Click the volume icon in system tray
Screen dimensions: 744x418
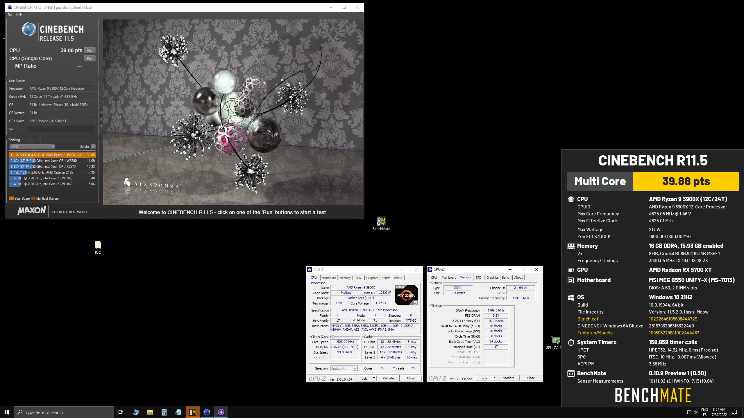(x=695, y=412)
